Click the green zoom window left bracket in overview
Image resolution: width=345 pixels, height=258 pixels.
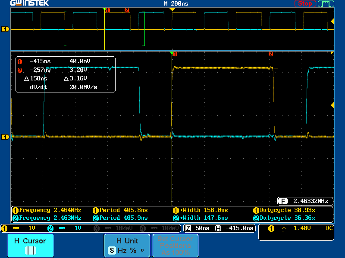pos(65,29)
